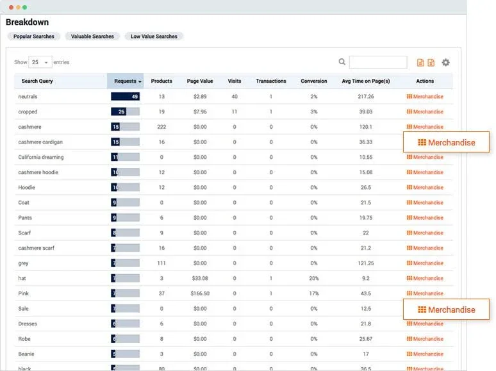Image resolution: width=496 pixels, height=371 pixels.
Task: Select the 'California dreaming' query text
Action: (x=41, y=157)
